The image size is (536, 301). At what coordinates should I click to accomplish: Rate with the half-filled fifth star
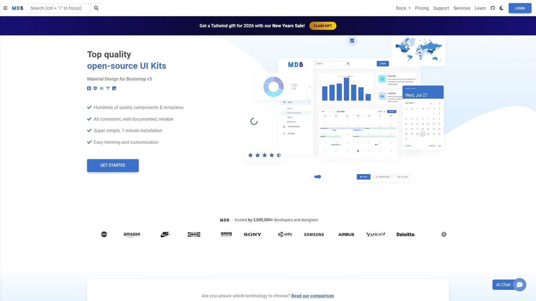point(278,155)
